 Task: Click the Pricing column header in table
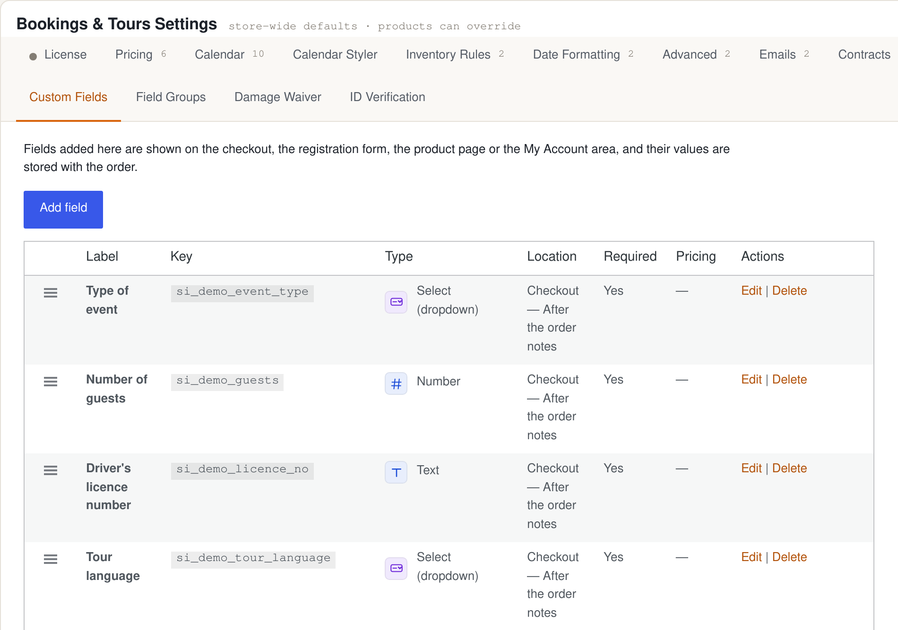(696, 256)
